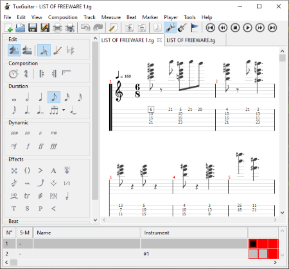Open the marker list flag icon
289x269 pixels.
click(x=195, y=28)
